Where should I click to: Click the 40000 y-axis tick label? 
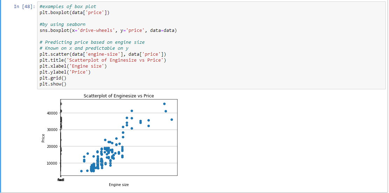coord(52,113)
